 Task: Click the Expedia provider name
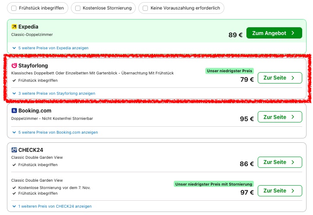(28, 26)
